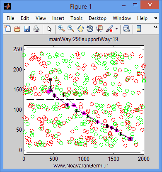Click the New Figure icon
The image size is (162, 172).
tap(8, 29)
